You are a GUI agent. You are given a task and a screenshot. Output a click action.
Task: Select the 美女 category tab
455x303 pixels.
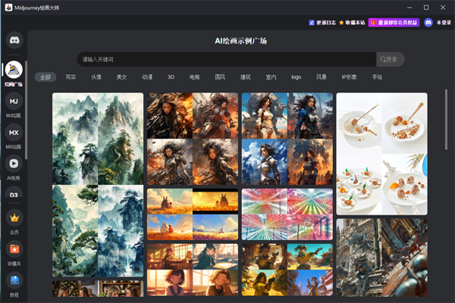click(x=121, y=77)
